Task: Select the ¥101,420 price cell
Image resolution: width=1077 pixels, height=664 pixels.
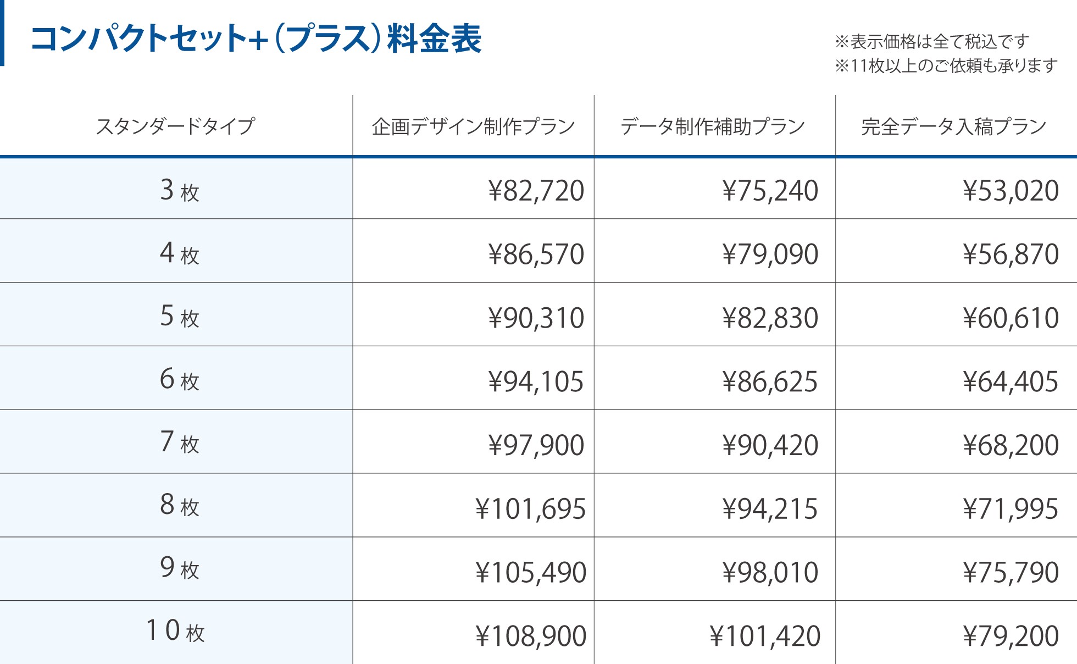Action: 765,637
